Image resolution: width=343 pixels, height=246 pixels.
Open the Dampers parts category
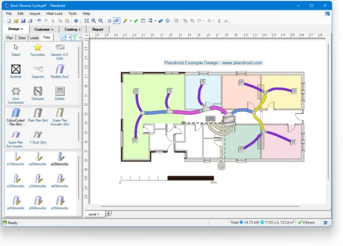(38, 93)
